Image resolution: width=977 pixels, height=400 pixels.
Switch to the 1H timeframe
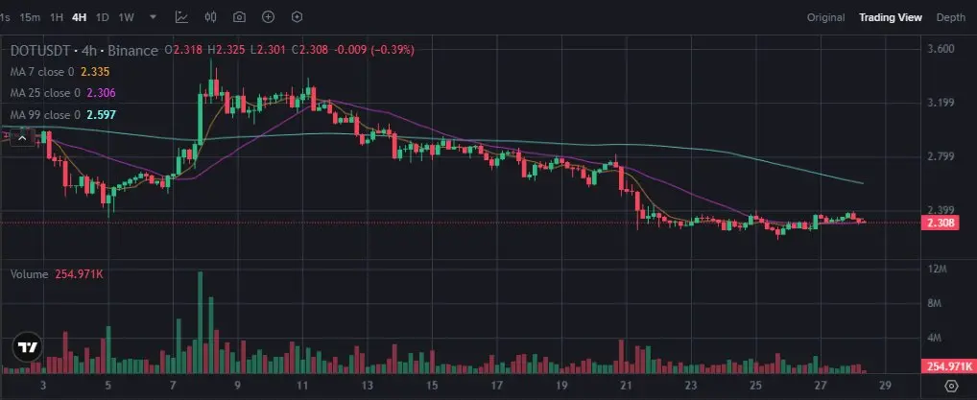pos(57,17)
